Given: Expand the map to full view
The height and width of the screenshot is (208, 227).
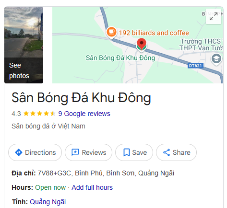Looking at the screenshot, I should click(214, 16).
